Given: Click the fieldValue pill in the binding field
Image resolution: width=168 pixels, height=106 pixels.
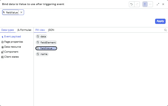Looking at the screenshot, I should [x=11, y=12].
